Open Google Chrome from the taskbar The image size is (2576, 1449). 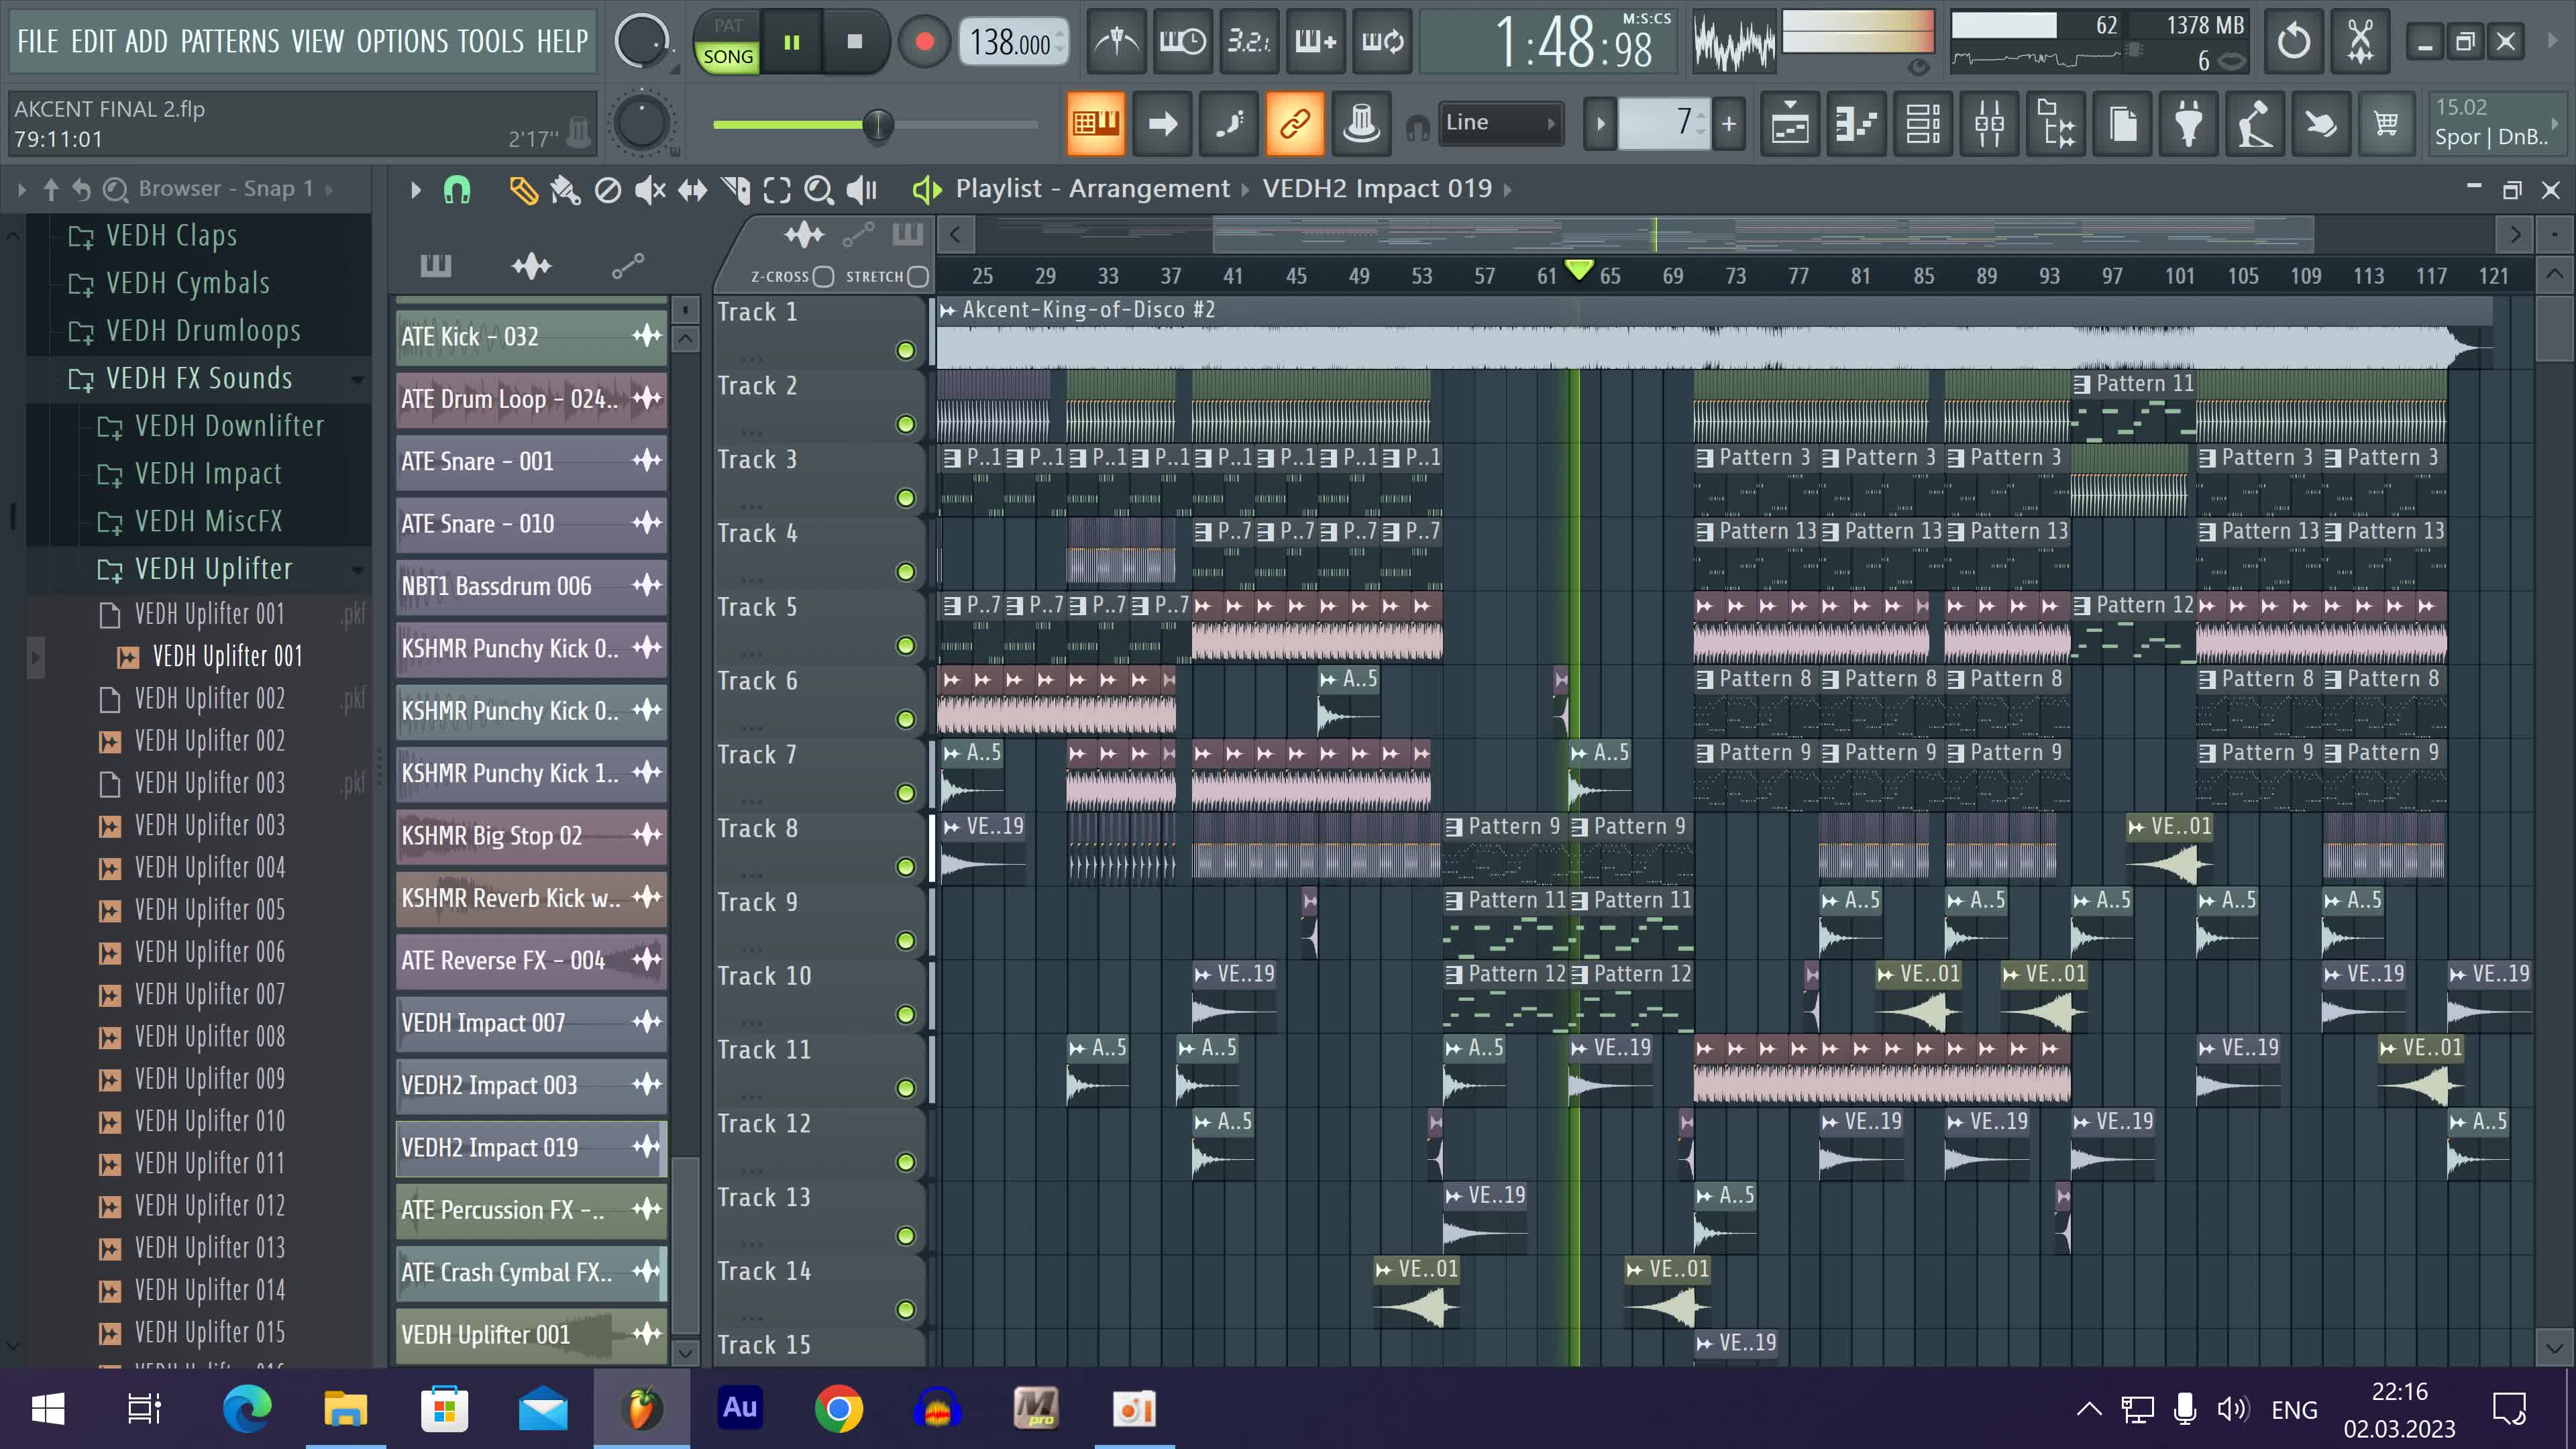[838, 1409]
